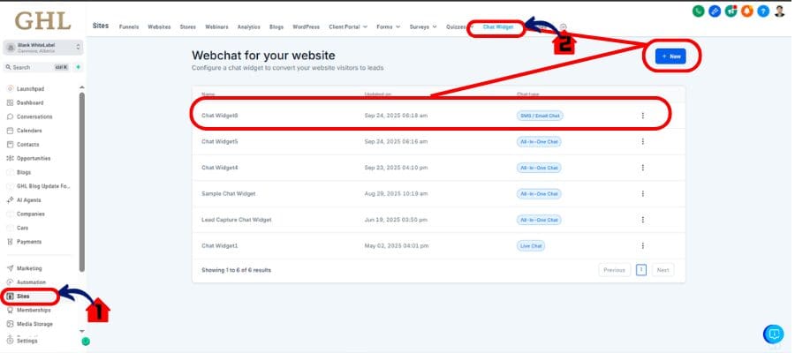
Task: Click the sidebar Search field
Action: click(x=35, y=67)
